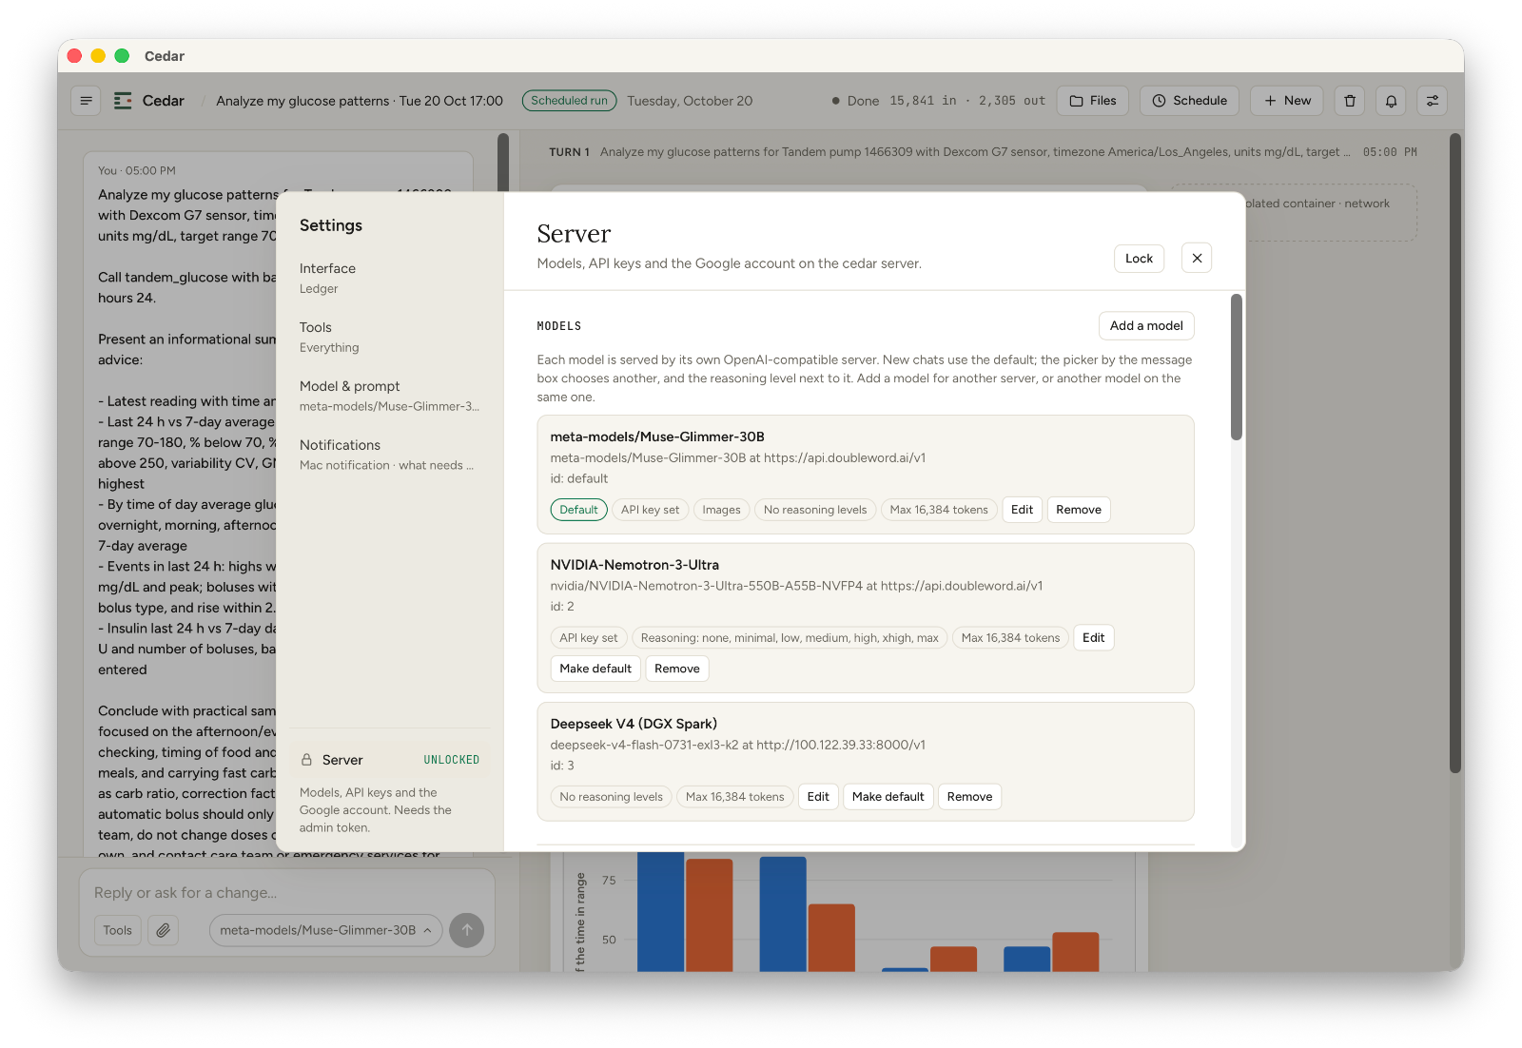Make Deepseek V4 the default model

888,797
